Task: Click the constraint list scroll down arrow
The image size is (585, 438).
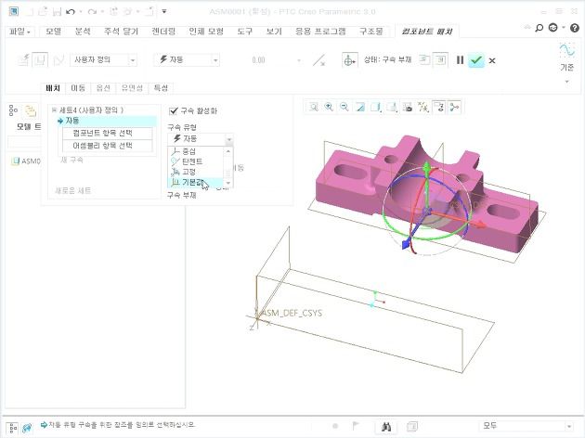Action: 228,183
